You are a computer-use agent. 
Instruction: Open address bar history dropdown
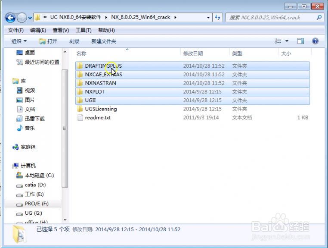click(x=208, y=17)
